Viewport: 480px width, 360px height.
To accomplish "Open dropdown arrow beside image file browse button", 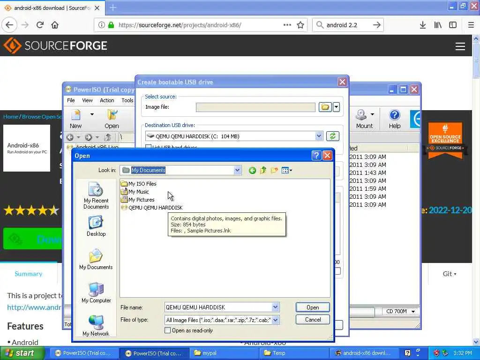I will (336, 107).
